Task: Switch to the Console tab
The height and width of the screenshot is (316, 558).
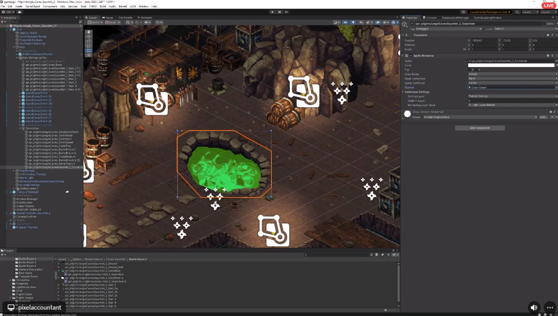Action: [430, 18]
